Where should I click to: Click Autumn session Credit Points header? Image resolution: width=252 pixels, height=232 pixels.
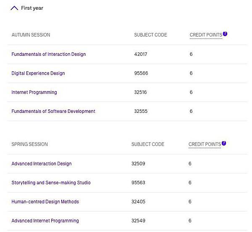[x=205, y=35]
